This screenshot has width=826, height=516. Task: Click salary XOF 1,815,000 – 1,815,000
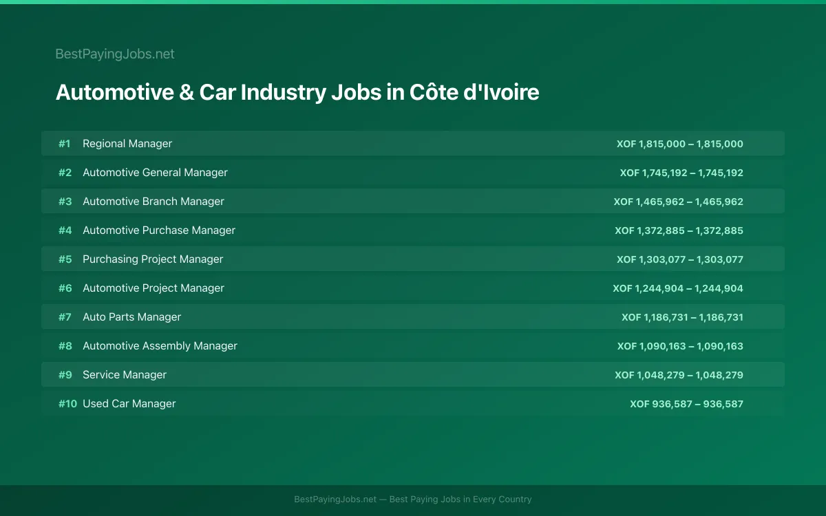[680, 144]
